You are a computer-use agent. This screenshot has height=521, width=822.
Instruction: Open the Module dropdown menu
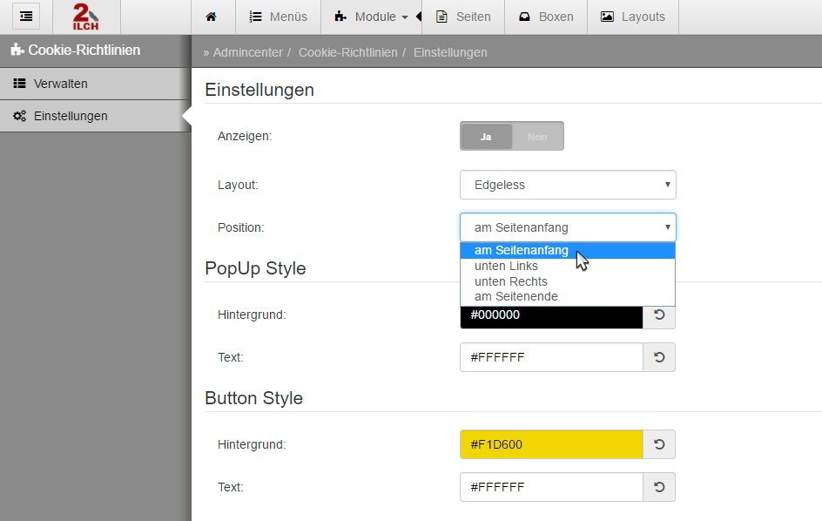[371, 17]
